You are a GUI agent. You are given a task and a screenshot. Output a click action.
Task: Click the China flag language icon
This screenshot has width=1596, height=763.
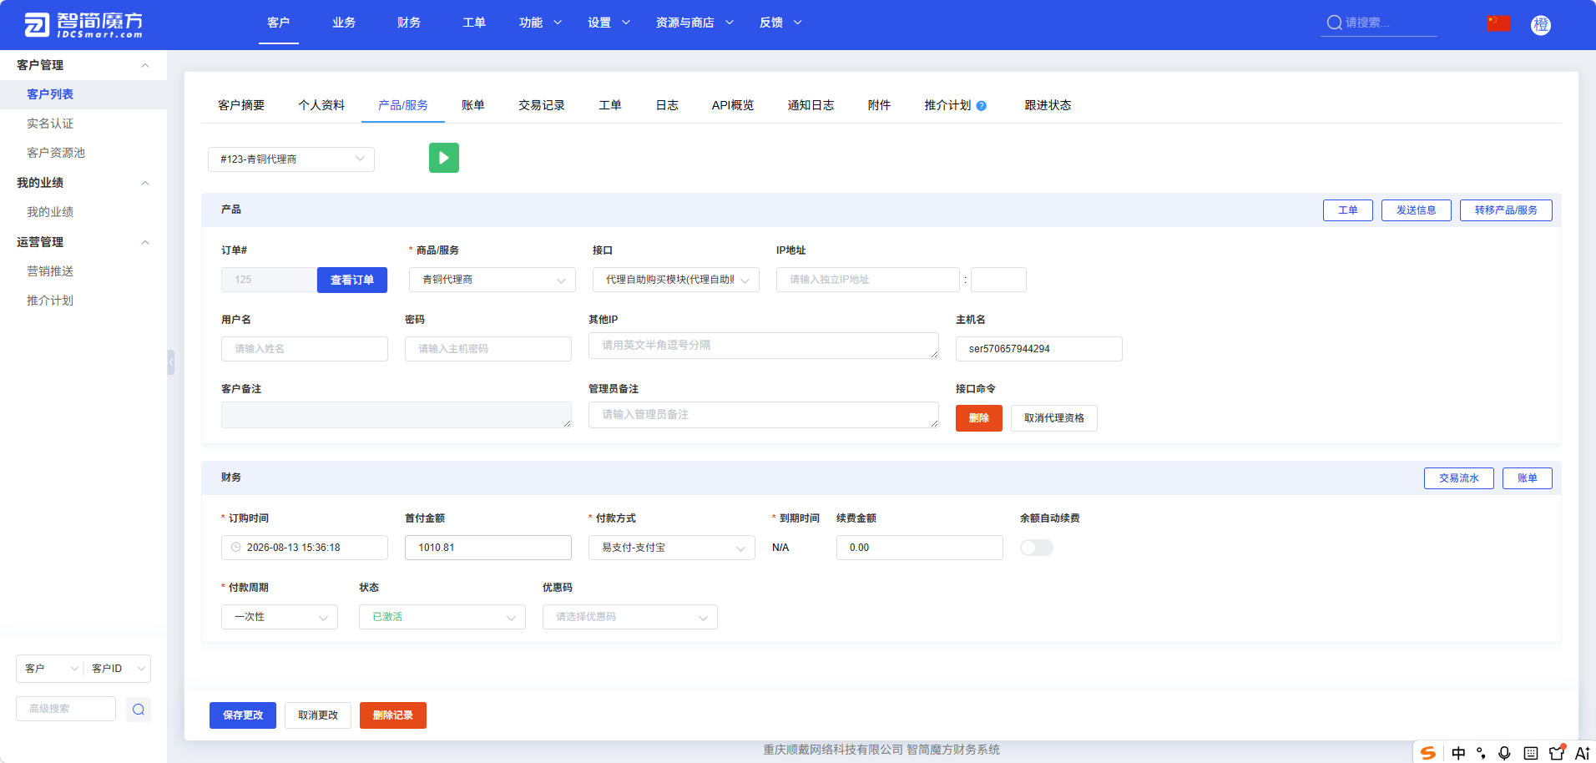point(1498,23)
